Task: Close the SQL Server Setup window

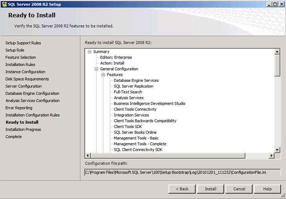Action: point(282,4)
